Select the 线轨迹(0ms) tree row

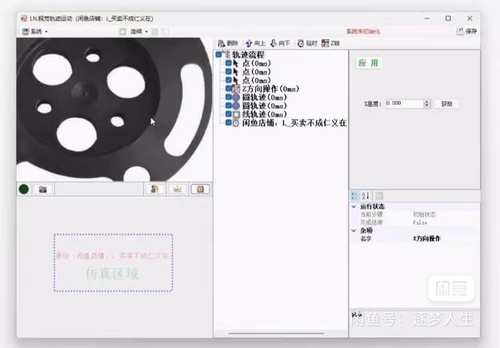tap(265, 114)
